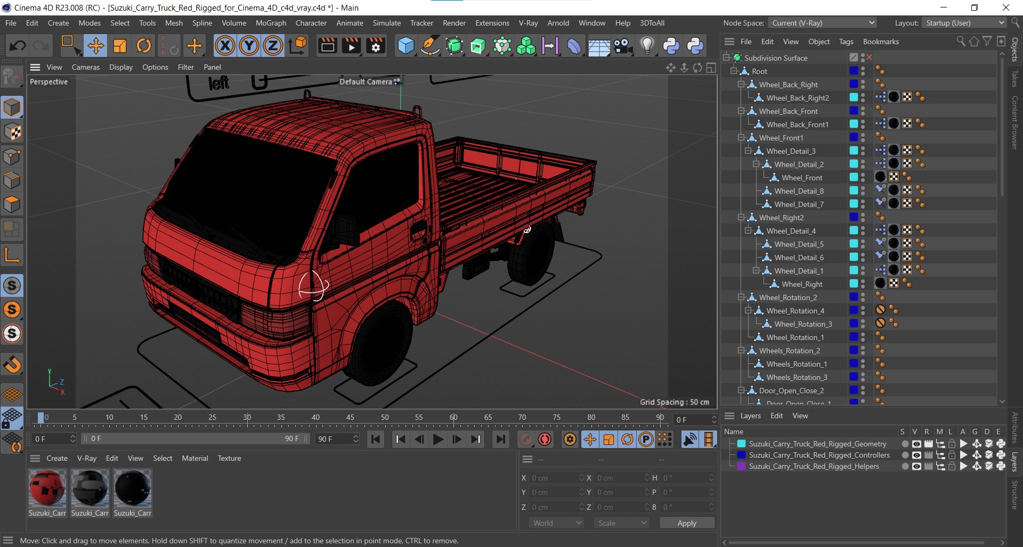Collapse the Wheel_Front1 hierarchy
This screenshot has width=1023, height=547.
tap(741, 137)
